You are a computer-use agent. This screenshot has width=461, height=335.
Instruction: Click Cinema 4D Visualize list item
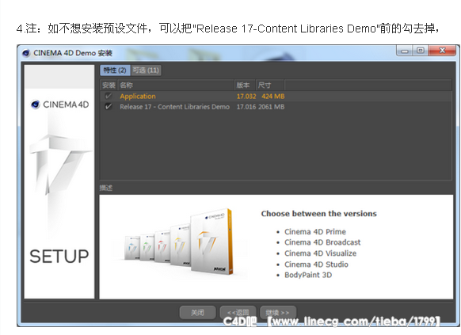click(x=320, y=253)
